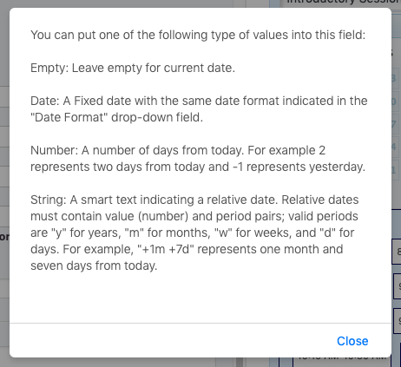The width and height of the screenshot is (401, 367).
Task: Click the 'Empty: Leave empty for current date' line
Action: (x=133, y=68)
